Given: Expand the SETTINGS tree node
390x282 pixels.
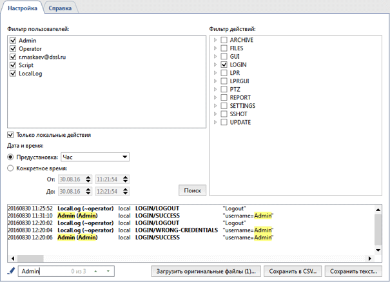Looking at the screenshot, I should (x=215, y=106).
